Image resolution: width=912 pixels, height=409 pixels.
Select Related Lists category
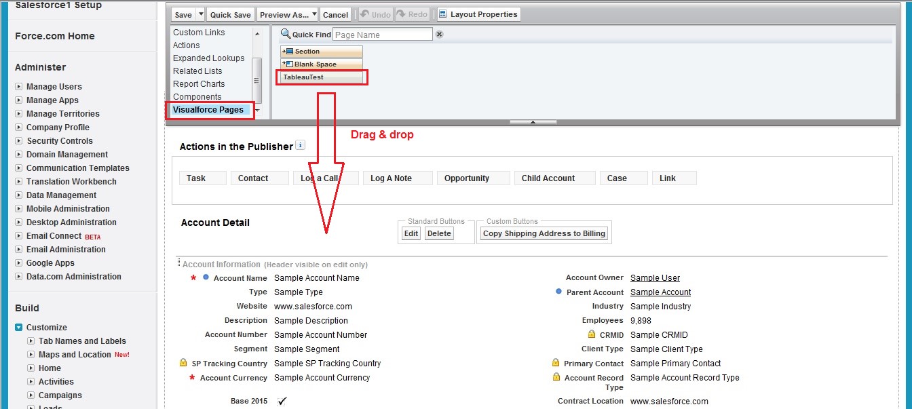click(197, 71)
